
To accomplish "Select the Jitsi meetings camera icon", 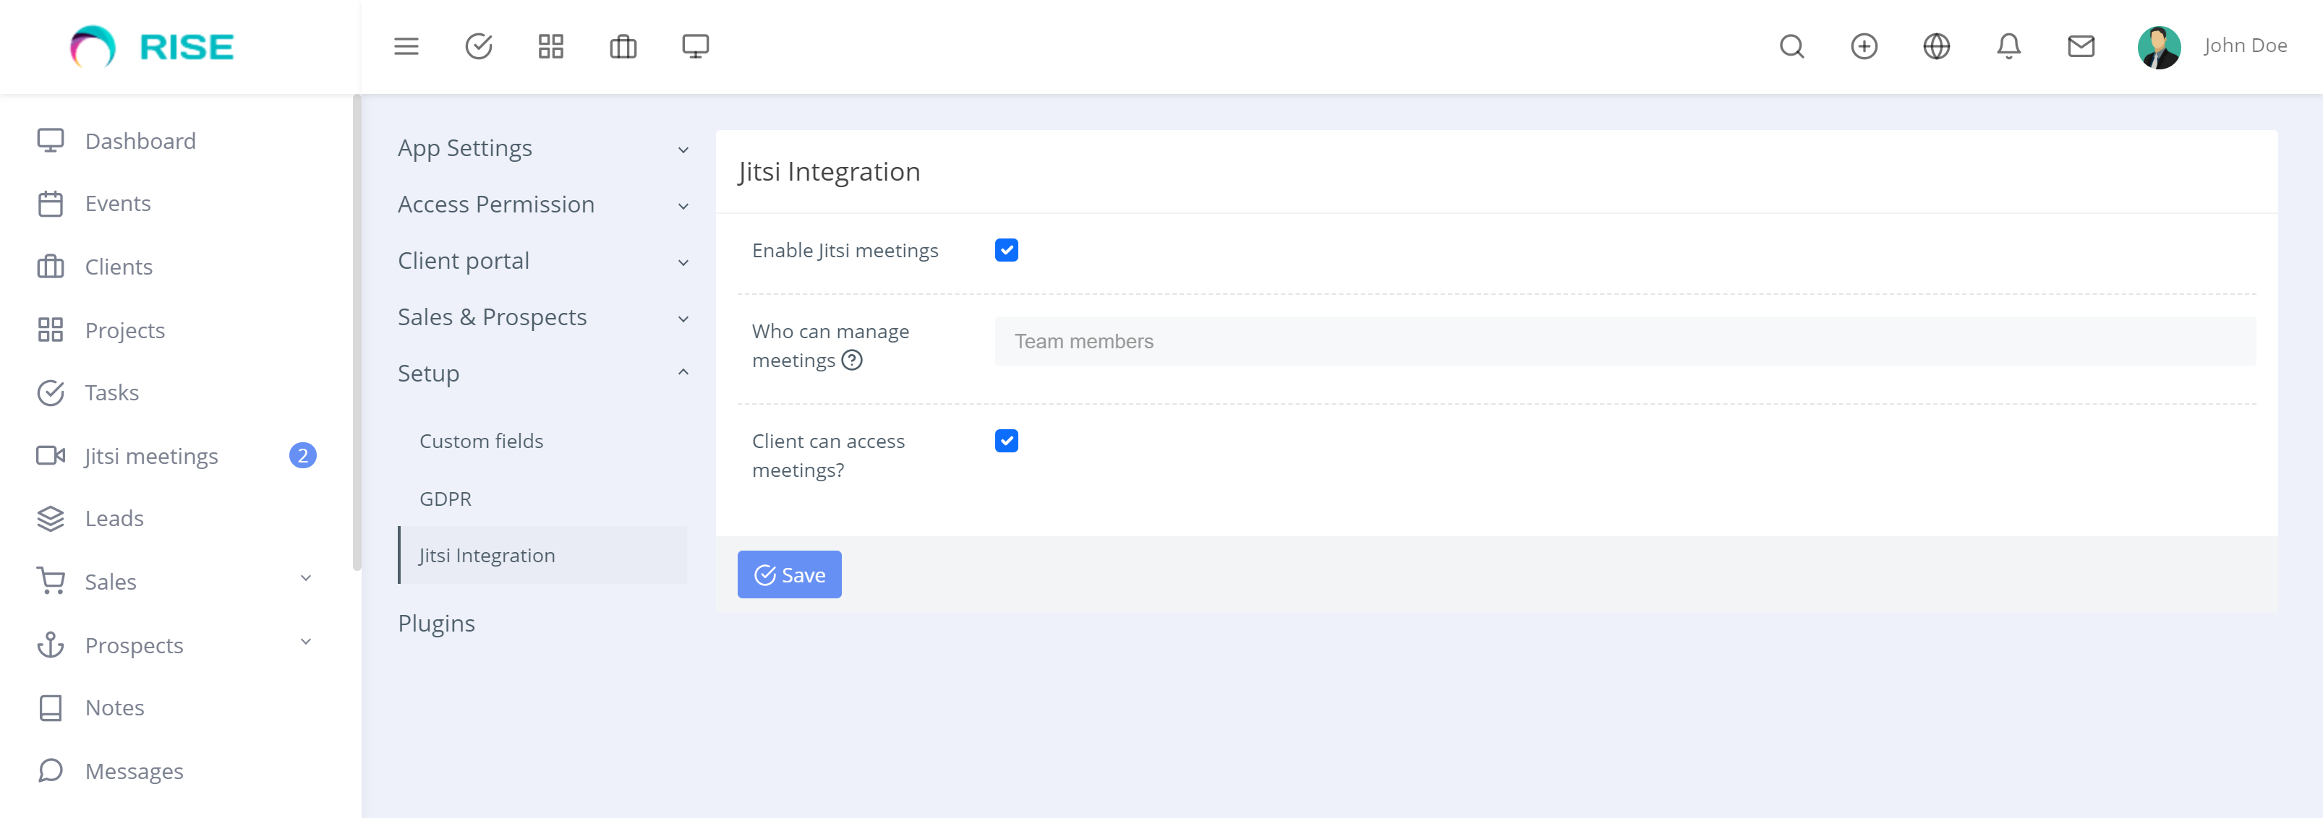I will pos(51,455).
